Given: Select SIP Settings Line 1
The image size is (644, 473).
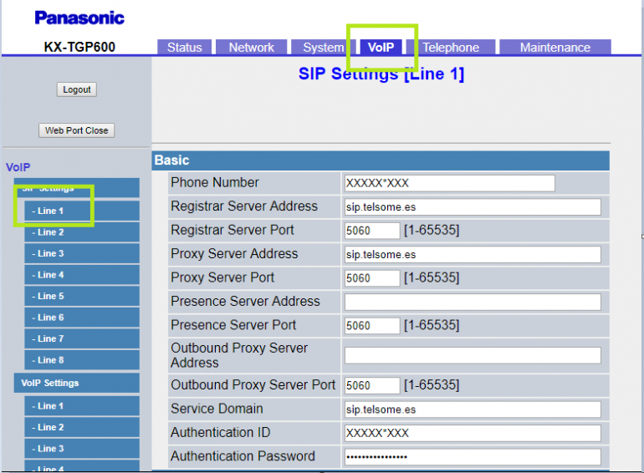Looking at the screenshot, I should pos(82,211).
